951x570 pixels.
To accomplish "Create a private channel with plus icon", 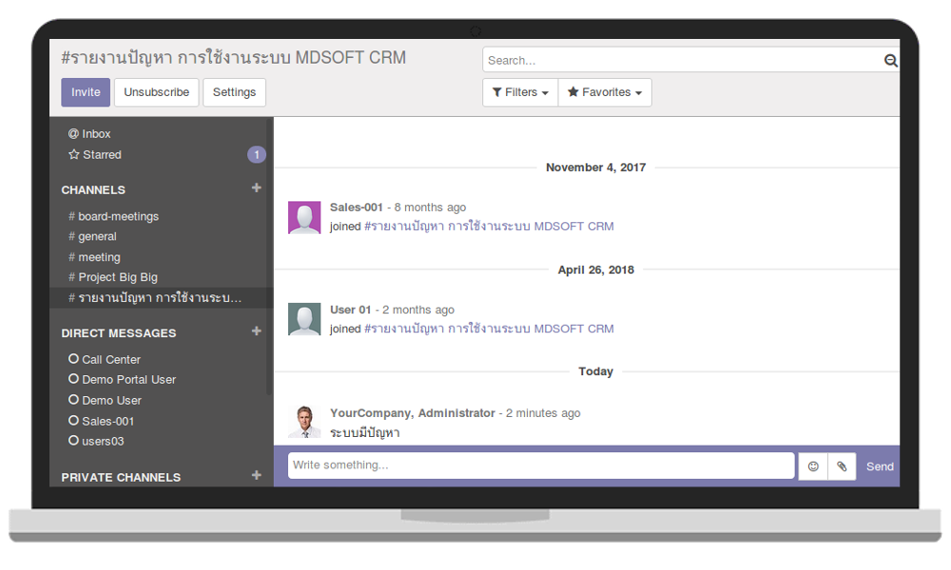I will tap(257, 475).
